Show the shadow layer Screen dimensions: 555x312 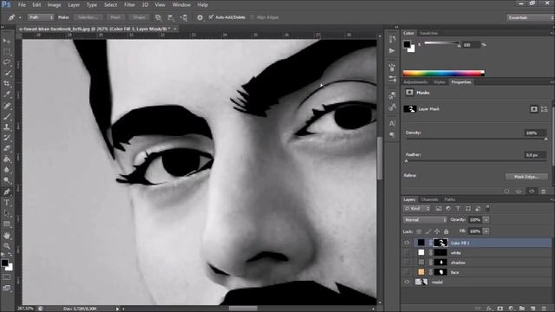point(407,263)
